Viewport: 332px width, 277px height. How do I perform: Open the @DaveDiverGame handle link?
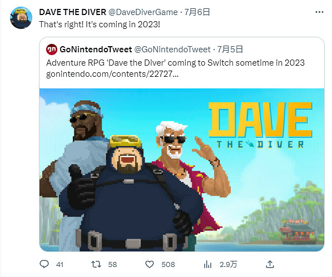[x=143, y=12]
